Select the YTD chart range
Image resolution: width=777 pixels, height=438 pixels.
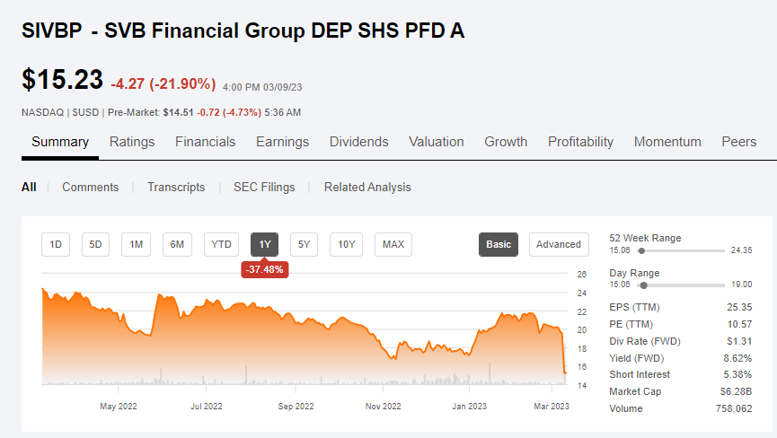221,244
